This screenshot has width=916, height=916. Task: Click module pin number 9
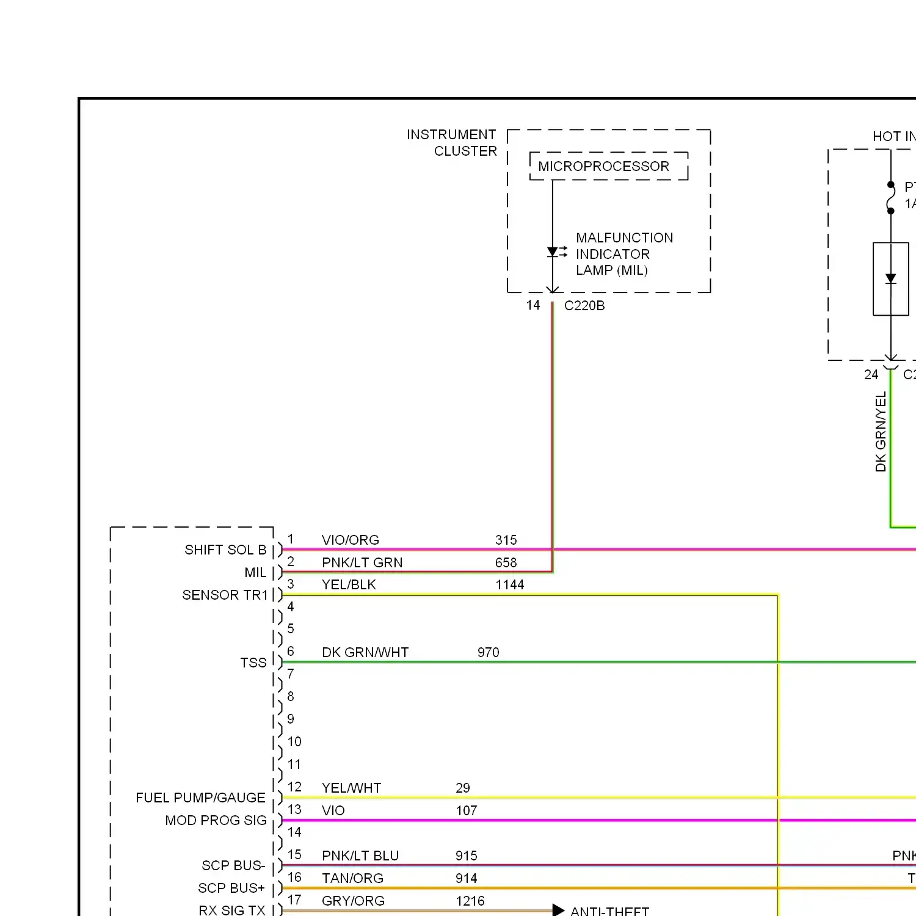coord(291,719)
